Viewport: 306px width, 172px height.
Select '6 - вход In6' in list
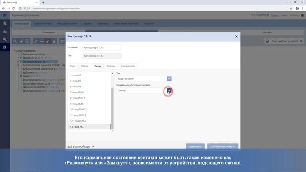tap(89, 86)
